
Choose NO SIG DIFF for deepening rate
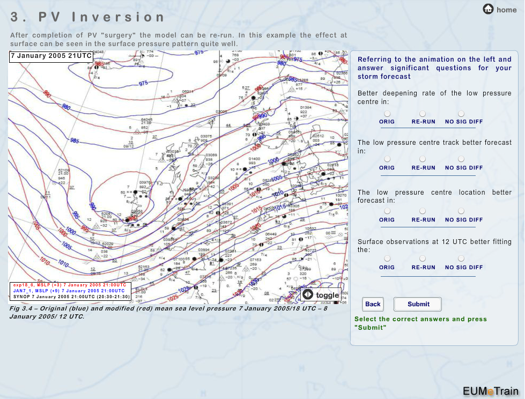pyautogui.click(x=461, y=114)
